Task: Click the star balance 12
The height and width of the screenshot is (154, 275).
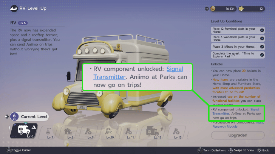Action: pyautogui.click(x=261, y=9)
